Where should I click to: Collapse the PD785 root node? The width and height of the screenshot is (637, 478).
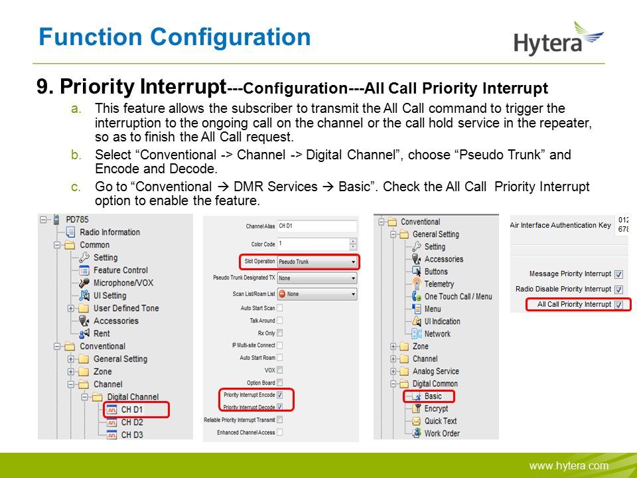43,220
